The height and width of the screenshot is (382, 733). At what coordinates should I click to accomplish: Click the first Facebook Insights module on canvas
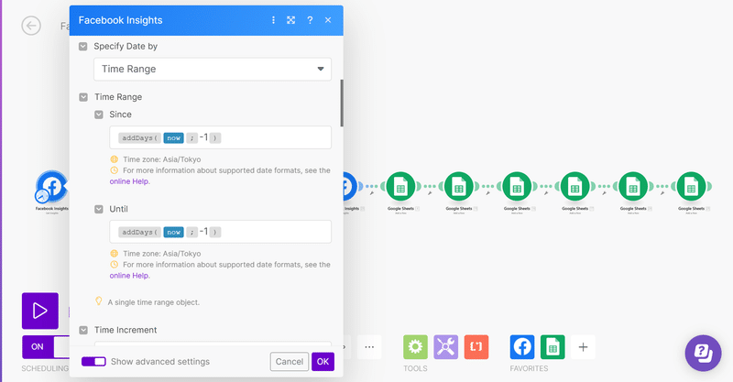coord(52,186)
